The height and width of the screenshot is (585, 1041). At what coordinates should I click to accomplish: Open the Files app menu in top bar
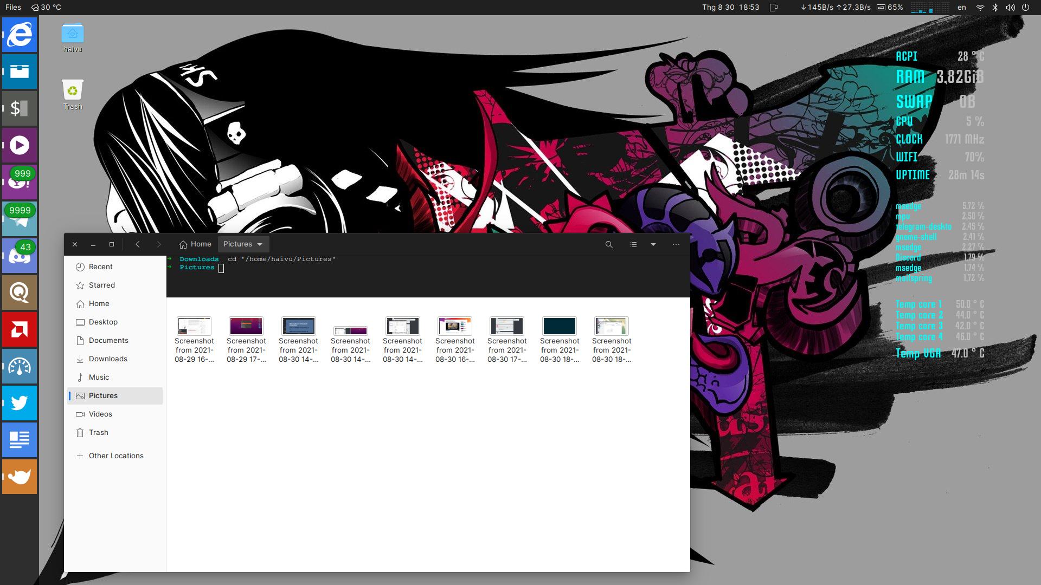13,8
